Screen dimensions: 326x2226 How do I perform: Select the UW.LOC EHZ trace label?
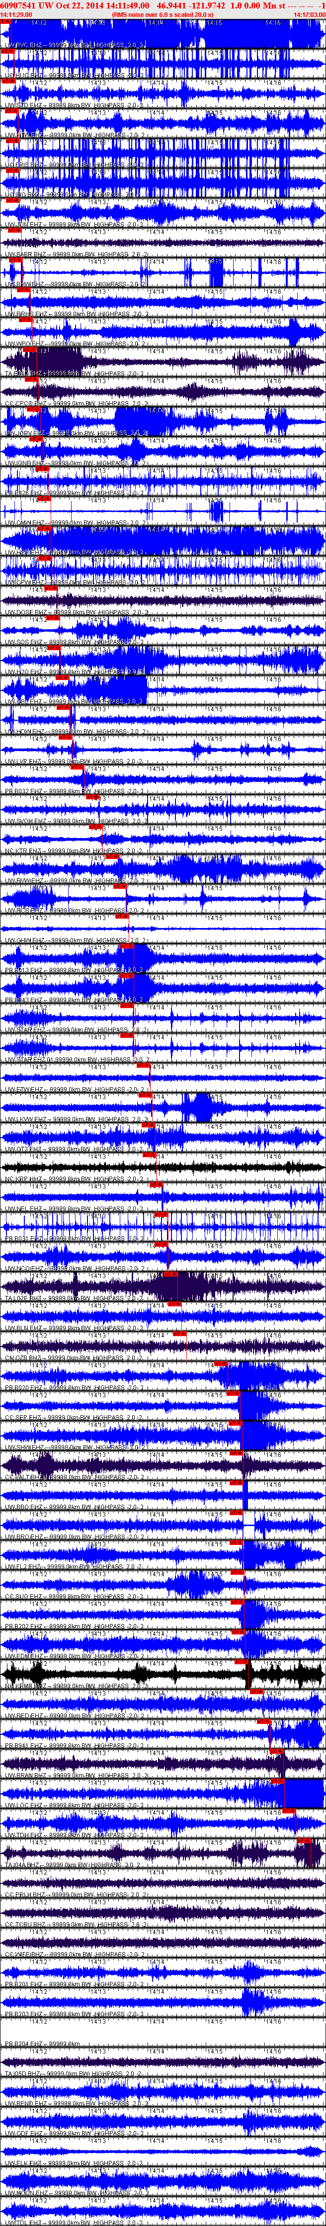pos(76,1803)
